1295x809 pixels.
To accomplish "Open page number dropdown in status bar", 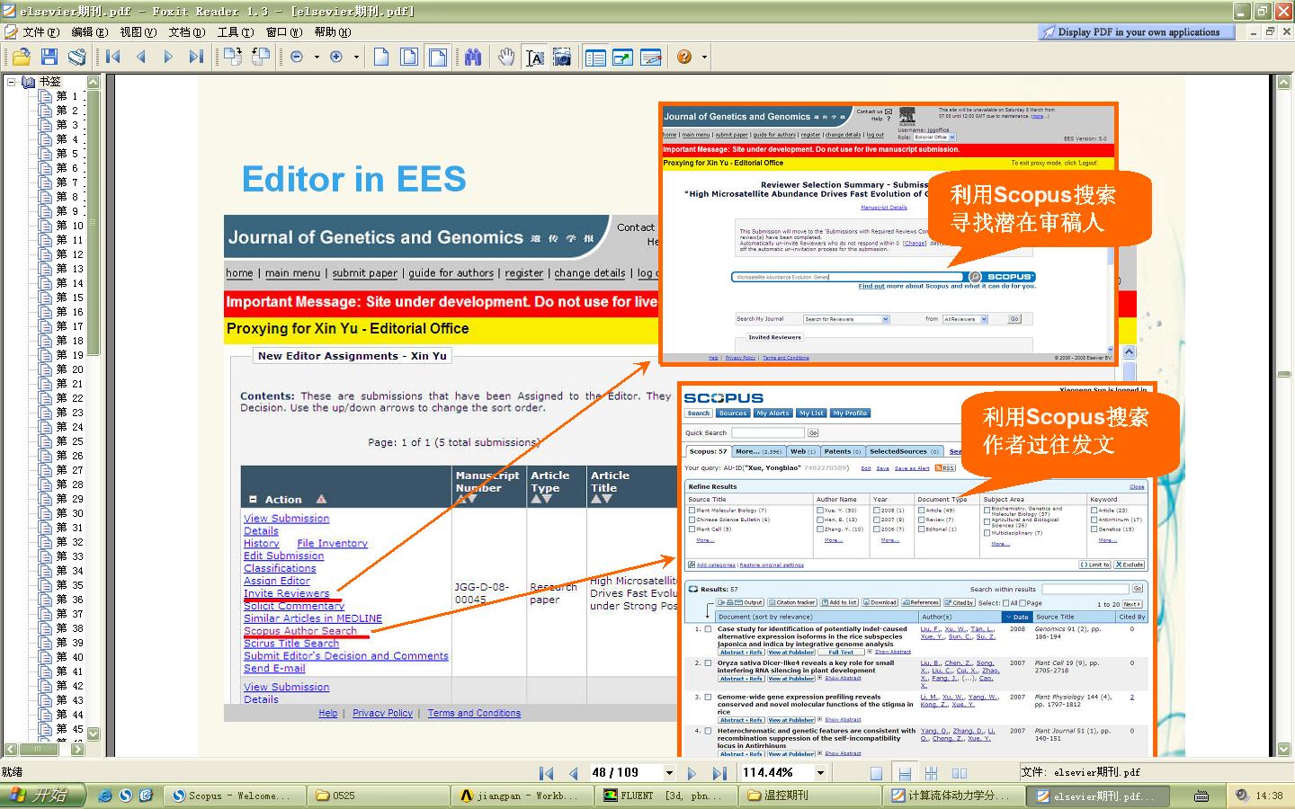I will point(669,773).
